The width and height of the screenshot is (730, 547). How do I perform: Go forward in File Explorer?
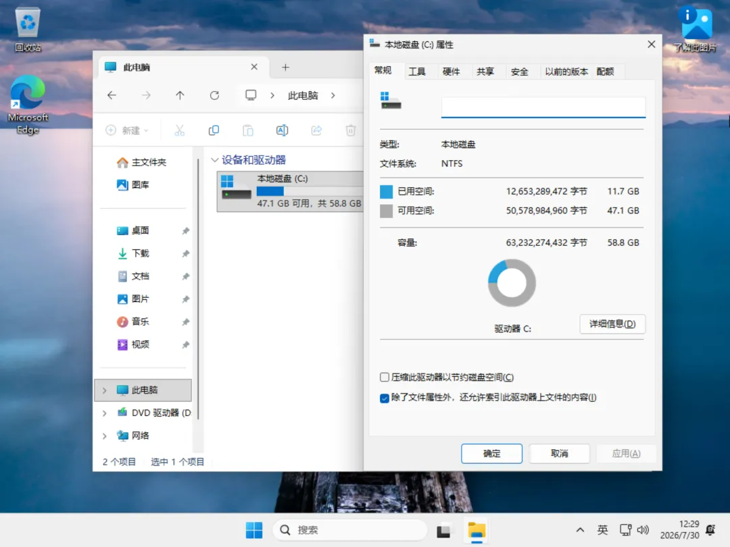coord(146,95)
